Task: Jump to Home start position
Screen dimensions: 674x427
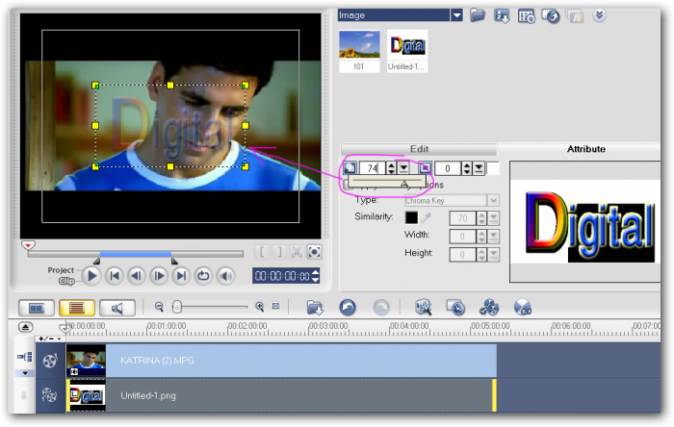Action: (115, 275)
